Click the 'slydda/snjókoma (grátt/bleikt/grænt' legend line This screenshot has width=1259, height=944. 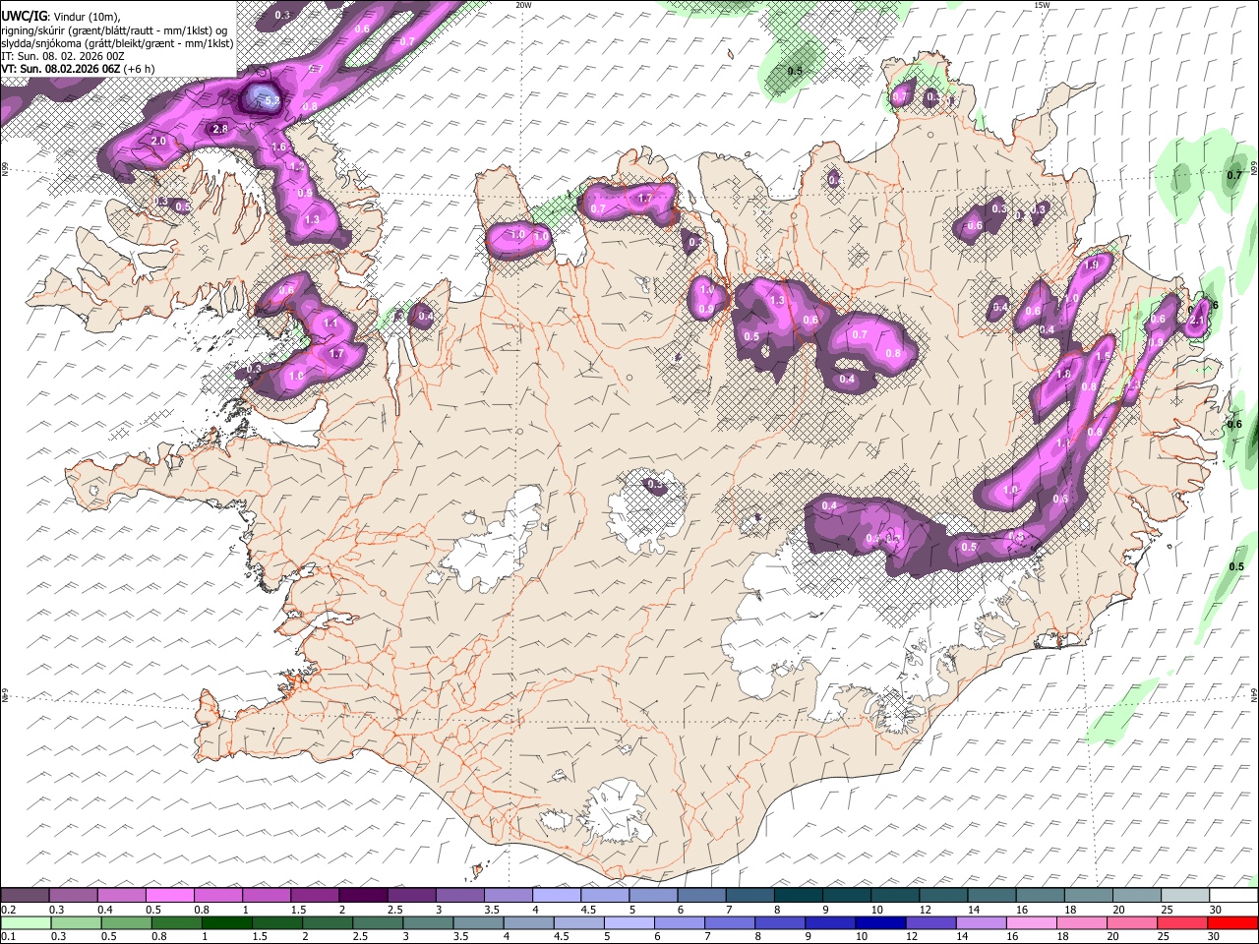117,43
